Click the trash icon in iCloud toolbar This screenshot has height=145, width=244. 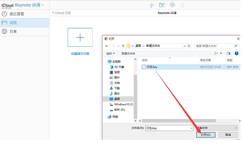[182, 5]
